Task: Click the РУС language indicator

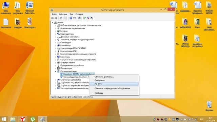Action: click(x=202, y=119)
